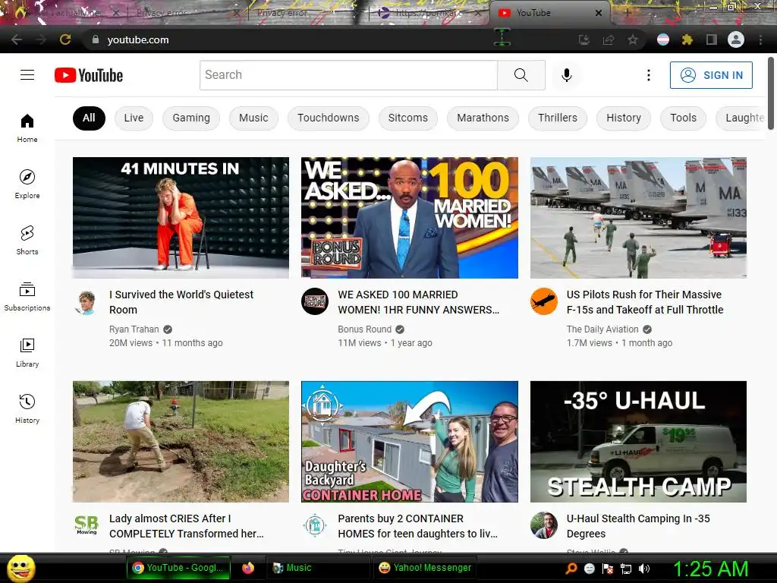Open Daughter's Backyard Container Home thumbnail

coord(409,442)
